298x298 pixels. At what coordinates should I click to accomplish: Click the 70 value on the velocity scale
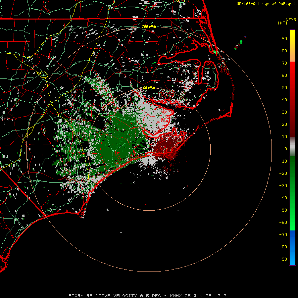click(284, 63)
